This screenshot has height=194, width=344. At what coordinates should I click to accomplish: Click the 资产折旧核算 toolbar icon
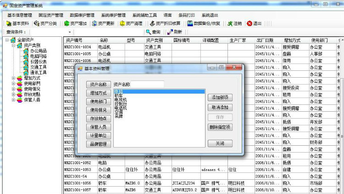click(x=165, y=23)
